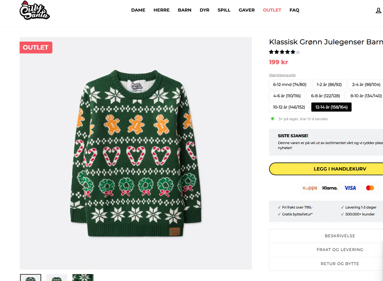Open the OUTLET menu item
Image resolution: width=383 pixels, height=281 pixels.
coord(272,10)
